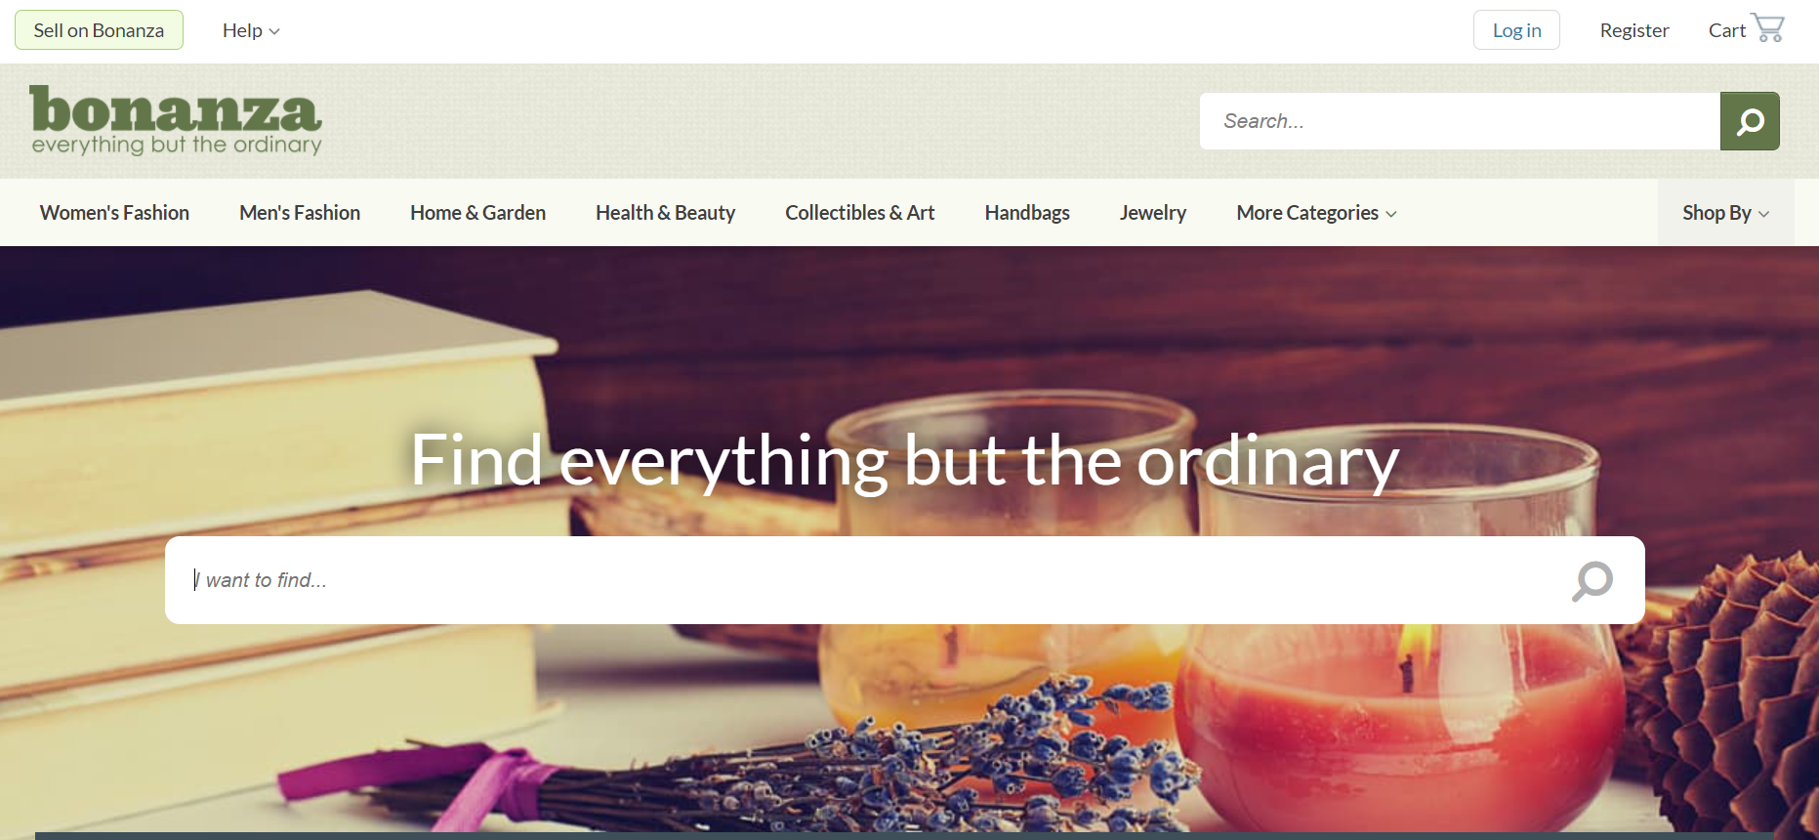Focus the header Search field
This screenshot has height=840, width=1819.
point(1460,121)
